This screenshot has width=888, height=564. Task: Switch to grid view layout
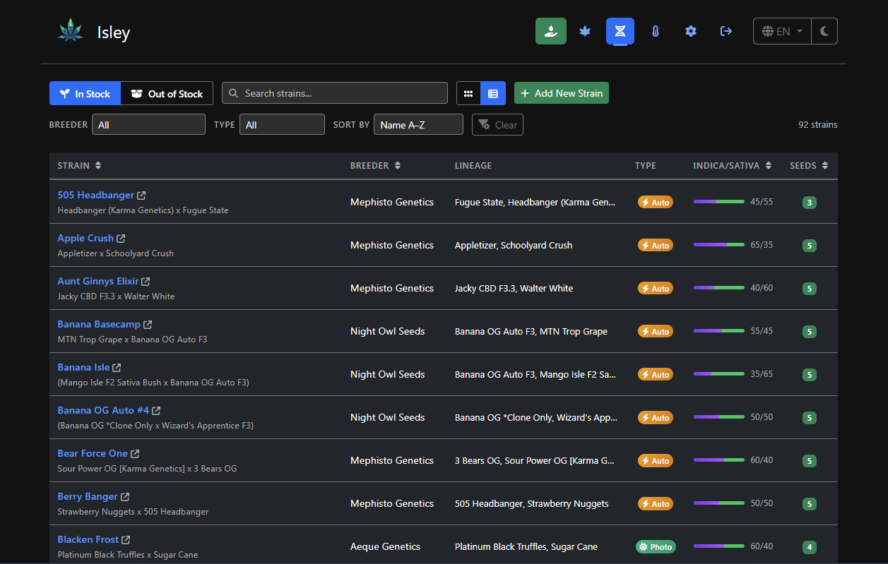[468, 93]
